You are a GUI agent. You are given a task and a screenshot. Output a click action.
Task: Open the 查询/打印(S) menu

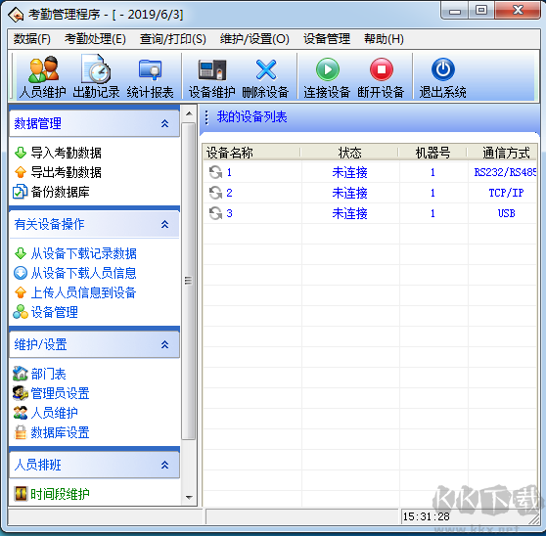tap(173, 38)
